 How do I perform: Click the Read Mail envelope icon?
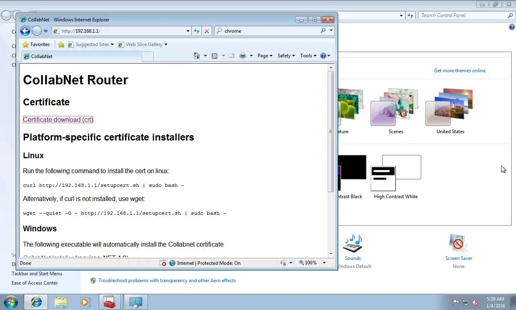(x=231, y=56)
